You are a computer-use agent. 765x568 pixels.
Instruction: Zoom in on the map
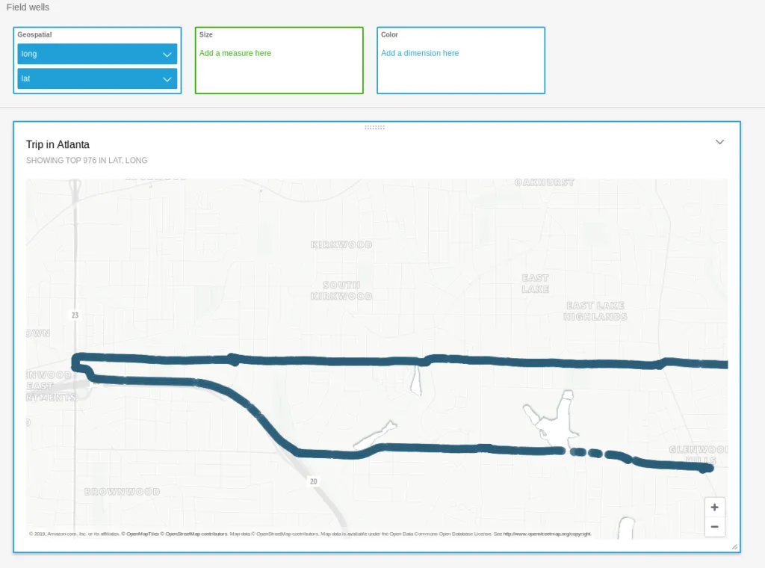(714, 507)
